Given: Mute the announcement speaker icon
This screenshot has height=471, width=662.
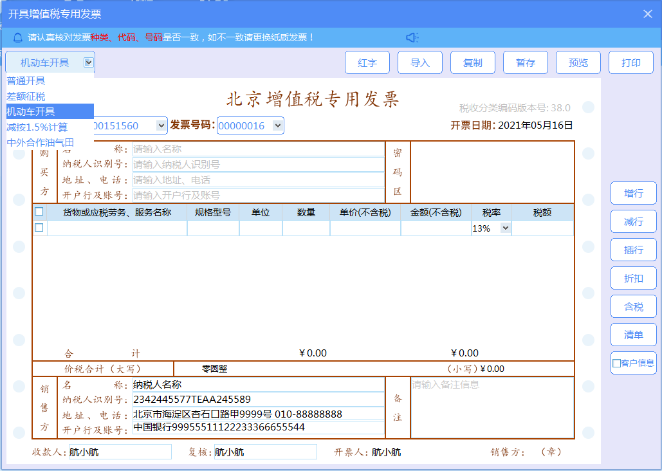Looking at the screenshot, I should (x=412, y=37).
